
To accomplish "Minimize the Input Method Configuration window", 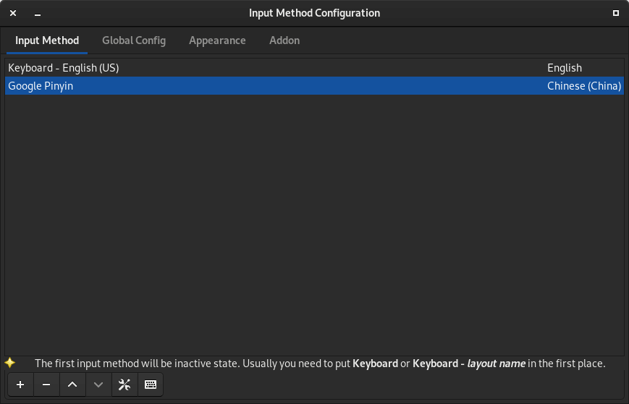I will click(x=38, y=14).
